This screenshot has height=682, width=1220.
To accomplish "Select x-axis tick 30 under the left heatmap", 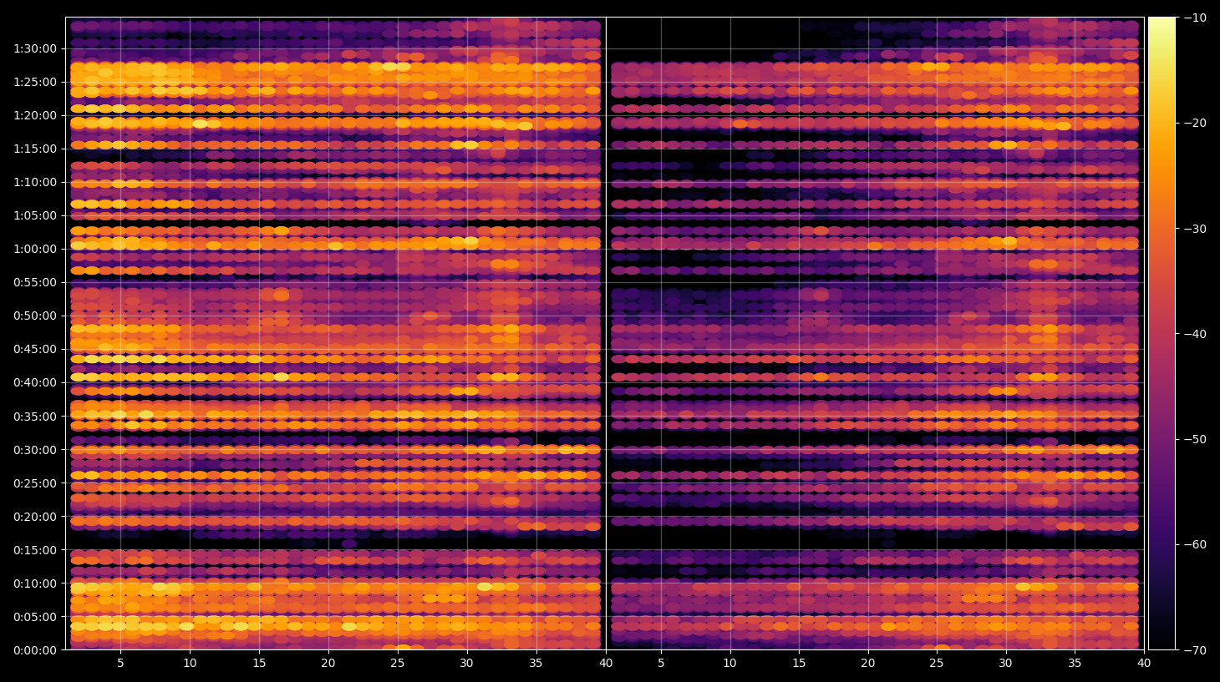I will 466,664.
